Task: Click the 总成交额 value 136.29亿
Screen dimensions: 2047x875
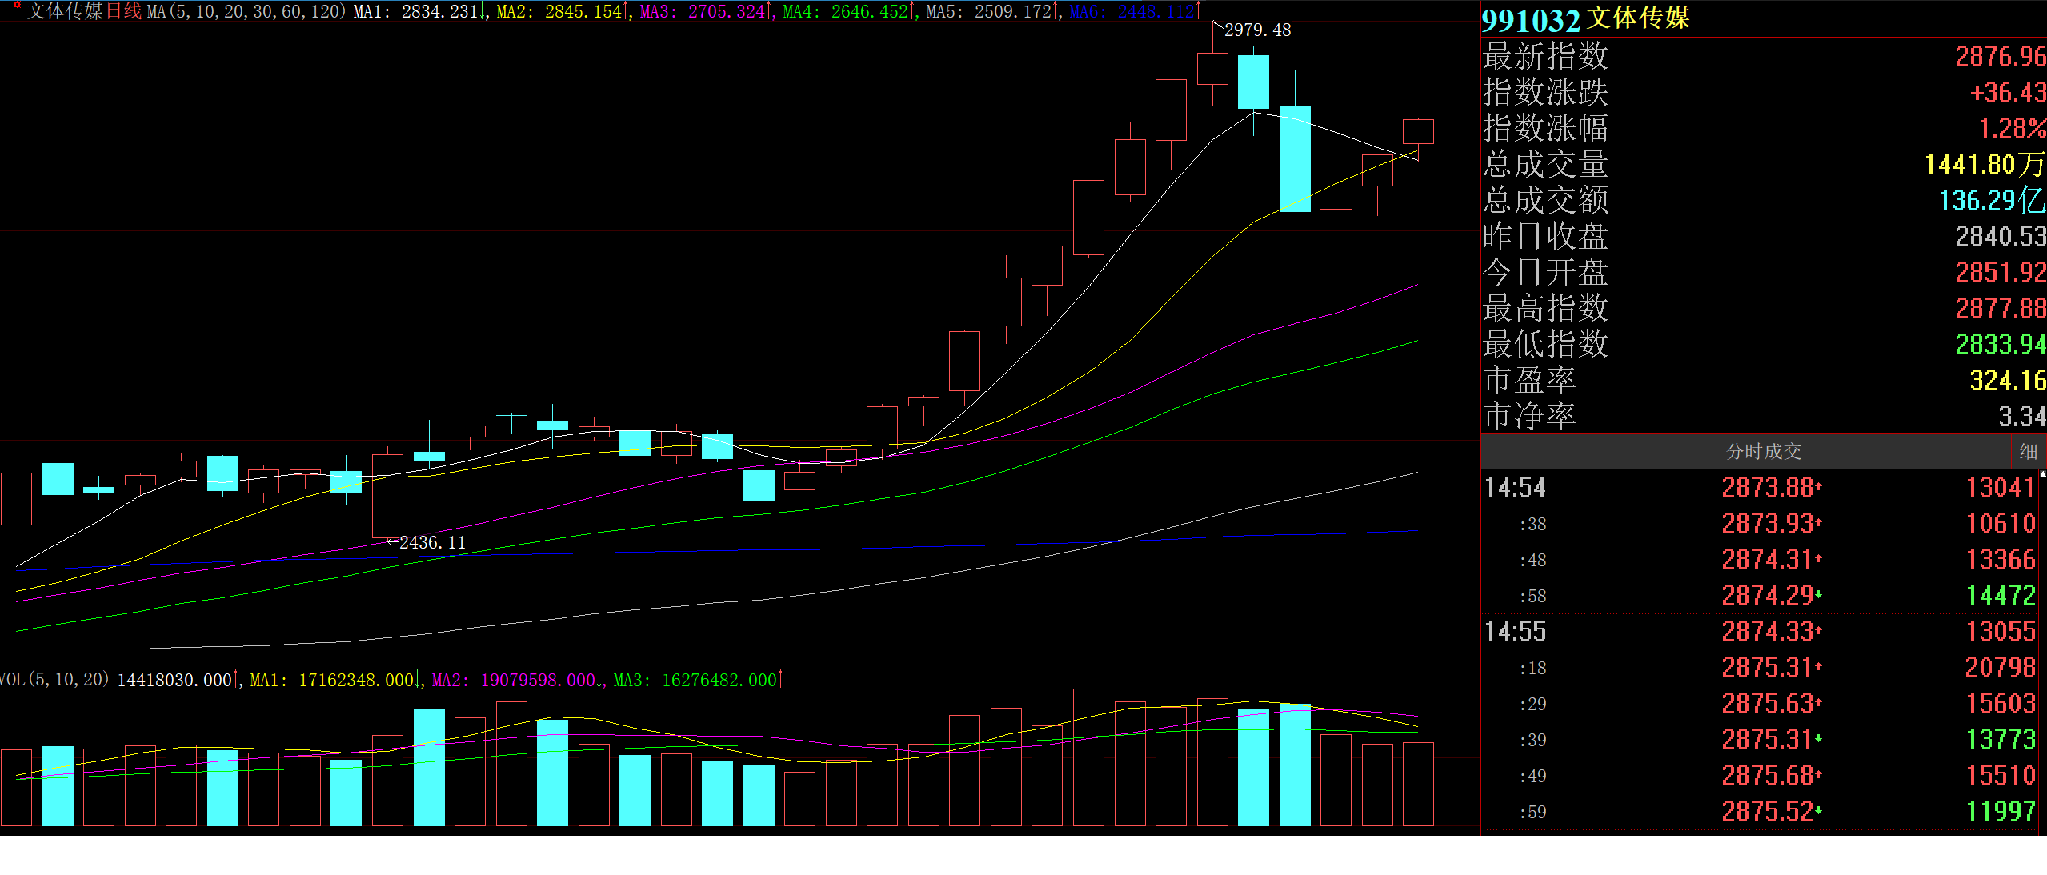Action: [x=1991, y=201]
